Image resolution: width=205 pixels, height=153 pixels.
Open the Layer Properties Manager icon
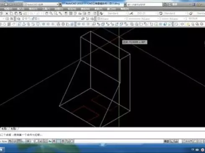coord(18,19)
